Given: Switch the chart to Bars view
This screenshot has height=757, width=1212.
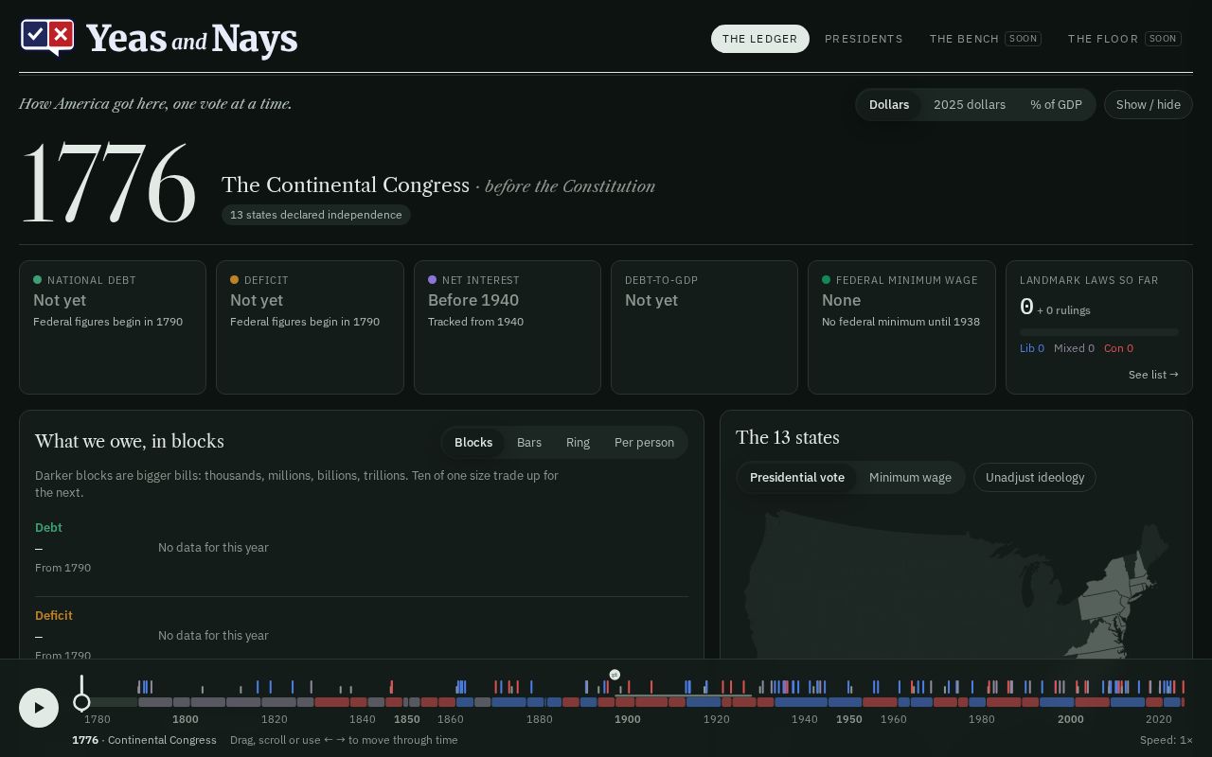Looking at the screenshot, I should [529, 442].
